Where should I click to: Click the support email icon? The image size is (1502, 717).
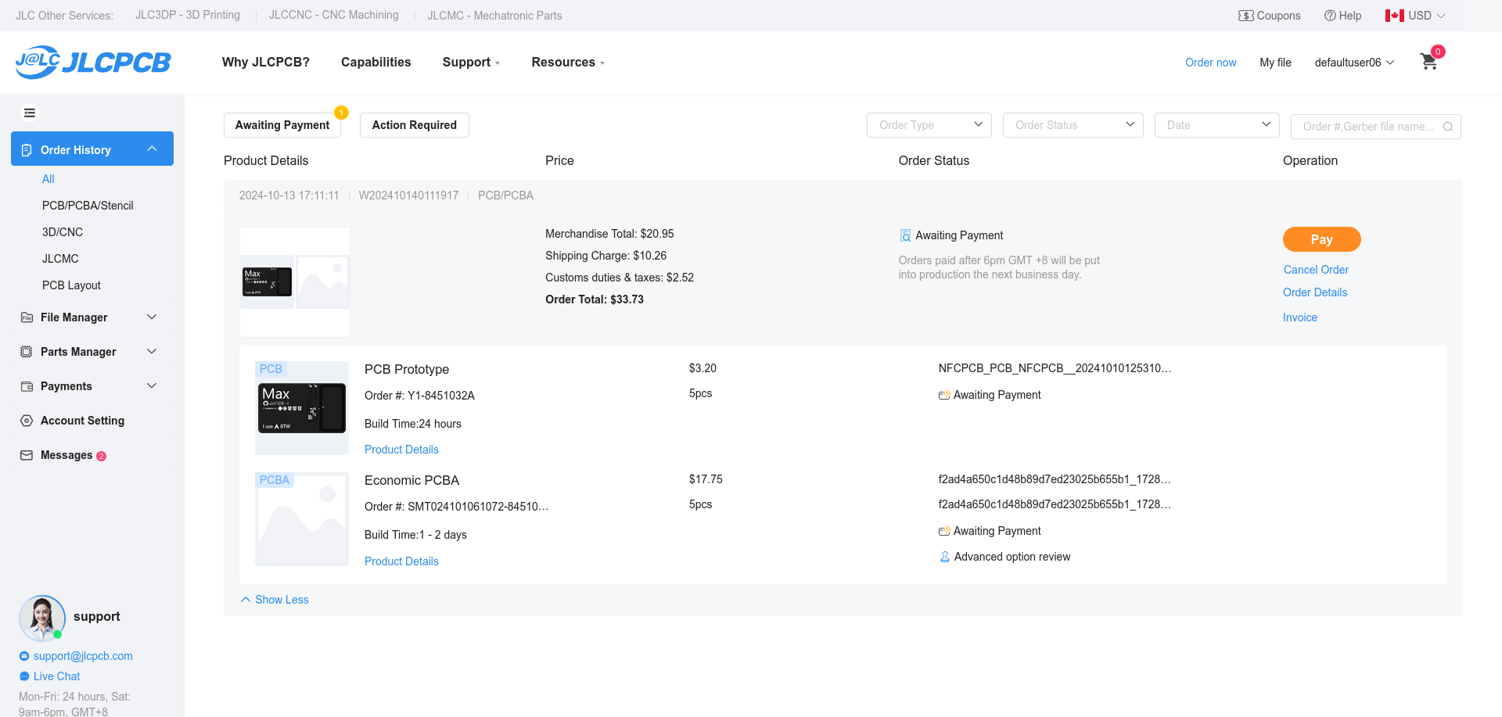(24, 656)
